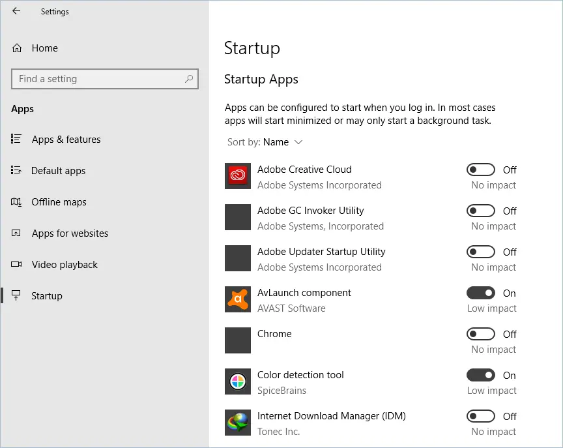Toggle Adobe GC Invoker Utility startup
Screen dimensions: 563x448
pos(481,211)
